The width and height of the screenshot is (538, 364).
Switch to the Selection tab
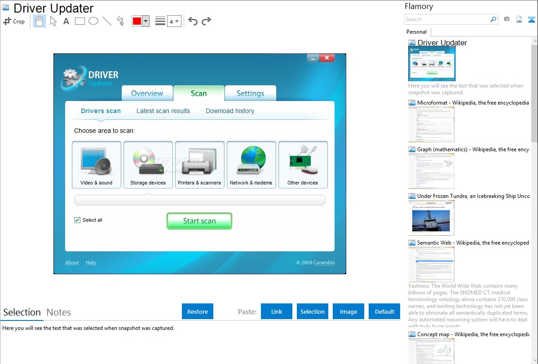22,312
